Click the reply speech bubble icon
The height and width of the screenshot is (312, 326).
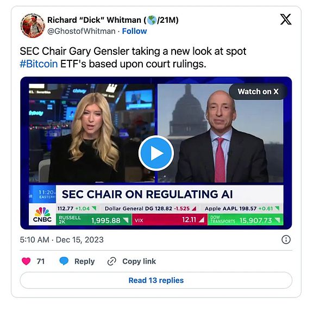pos(64,261)
